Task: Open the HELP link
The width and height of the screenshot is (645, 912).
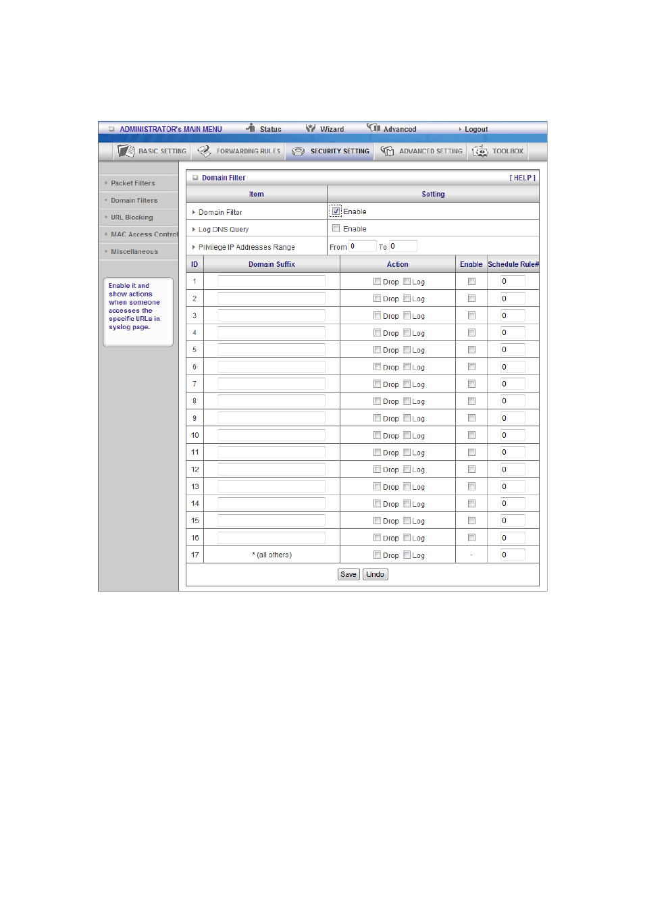Action: 522,178
